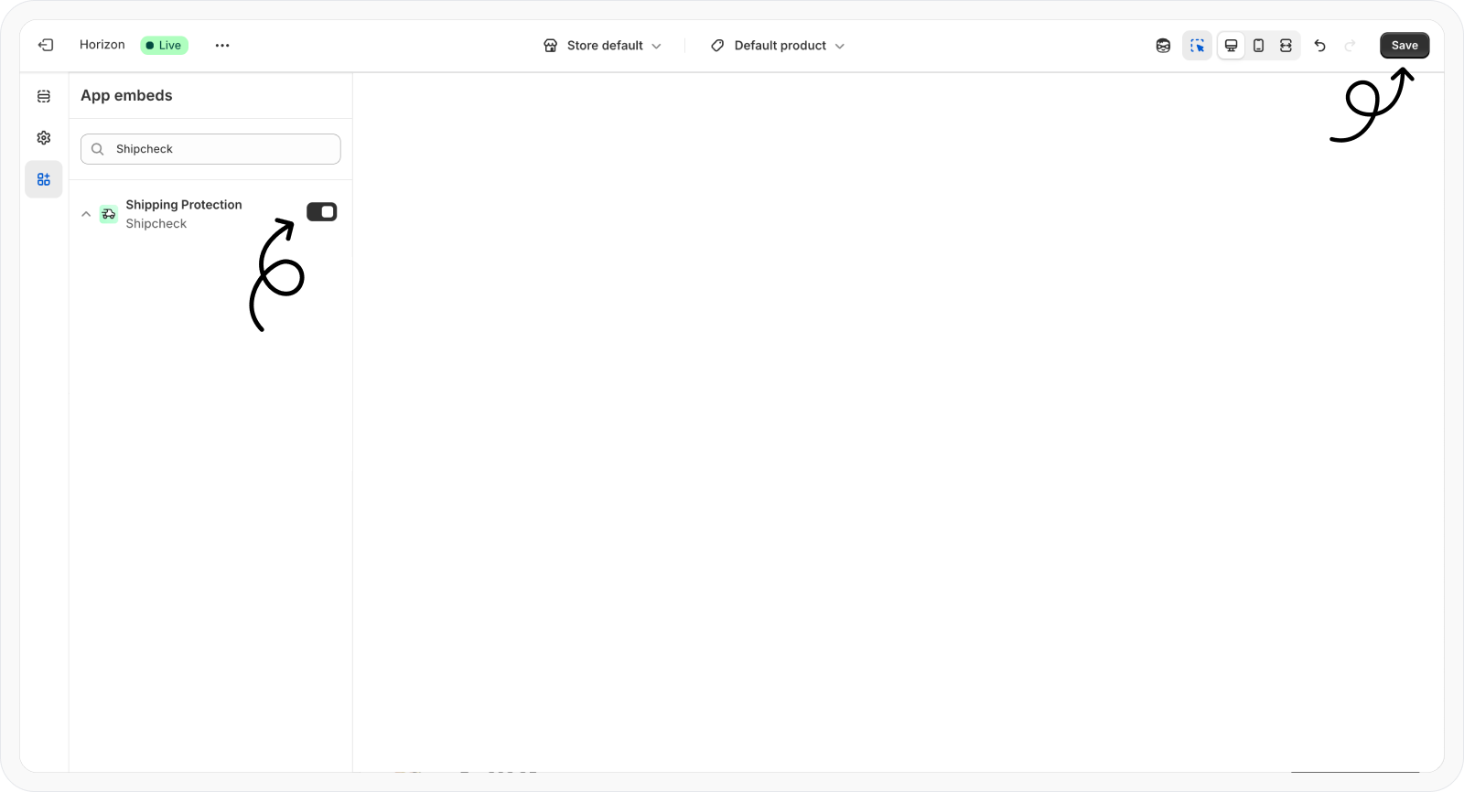Click the Live status badge

click(165, 46)
